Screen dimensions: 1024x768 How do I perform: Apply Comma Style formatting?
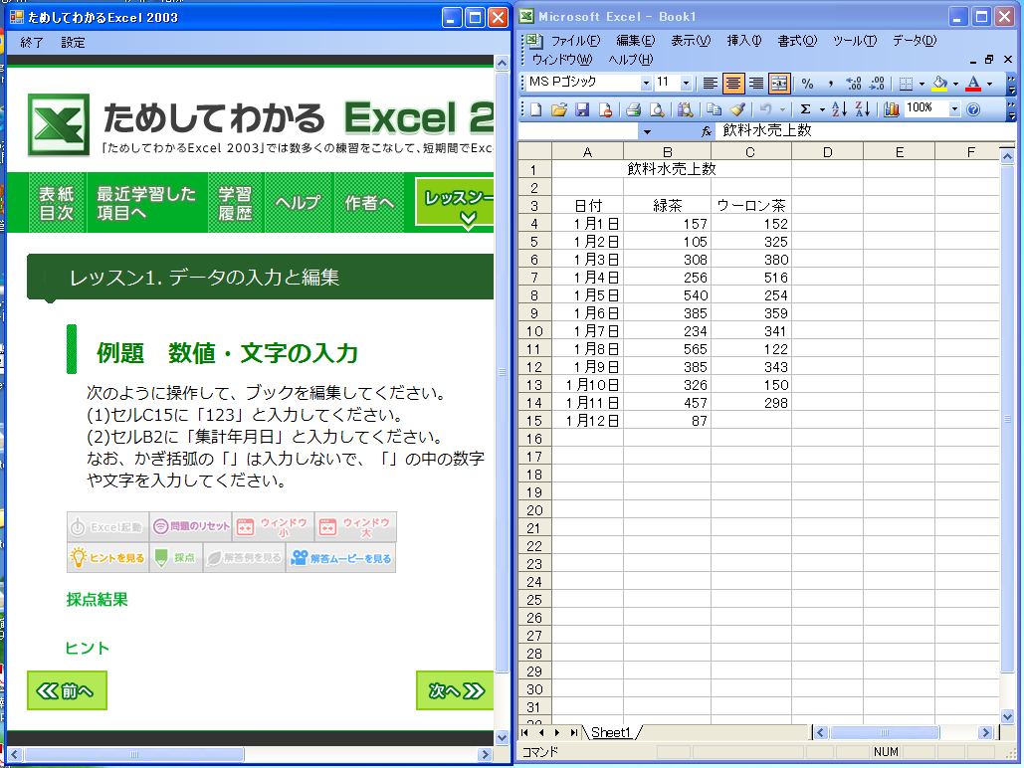coord(831,84)
